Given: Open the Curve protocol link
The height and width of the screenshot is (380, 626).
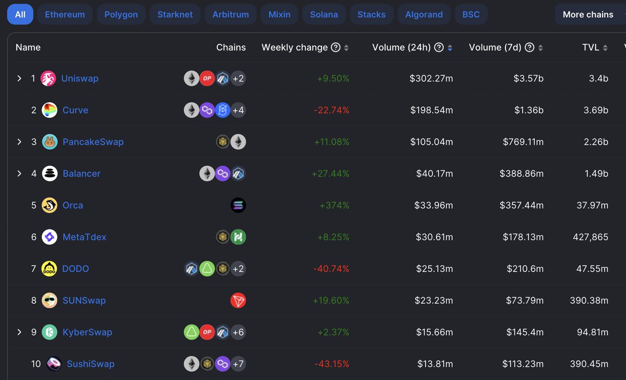Looking at the screenshot, I should click(75, 110).
